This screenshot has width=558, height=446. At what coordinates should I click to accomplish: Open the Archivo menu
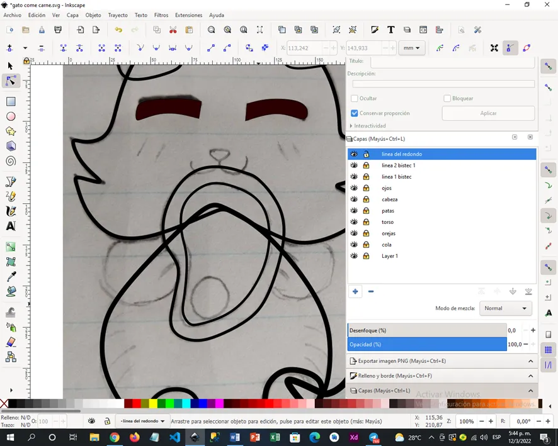[13, 15]
